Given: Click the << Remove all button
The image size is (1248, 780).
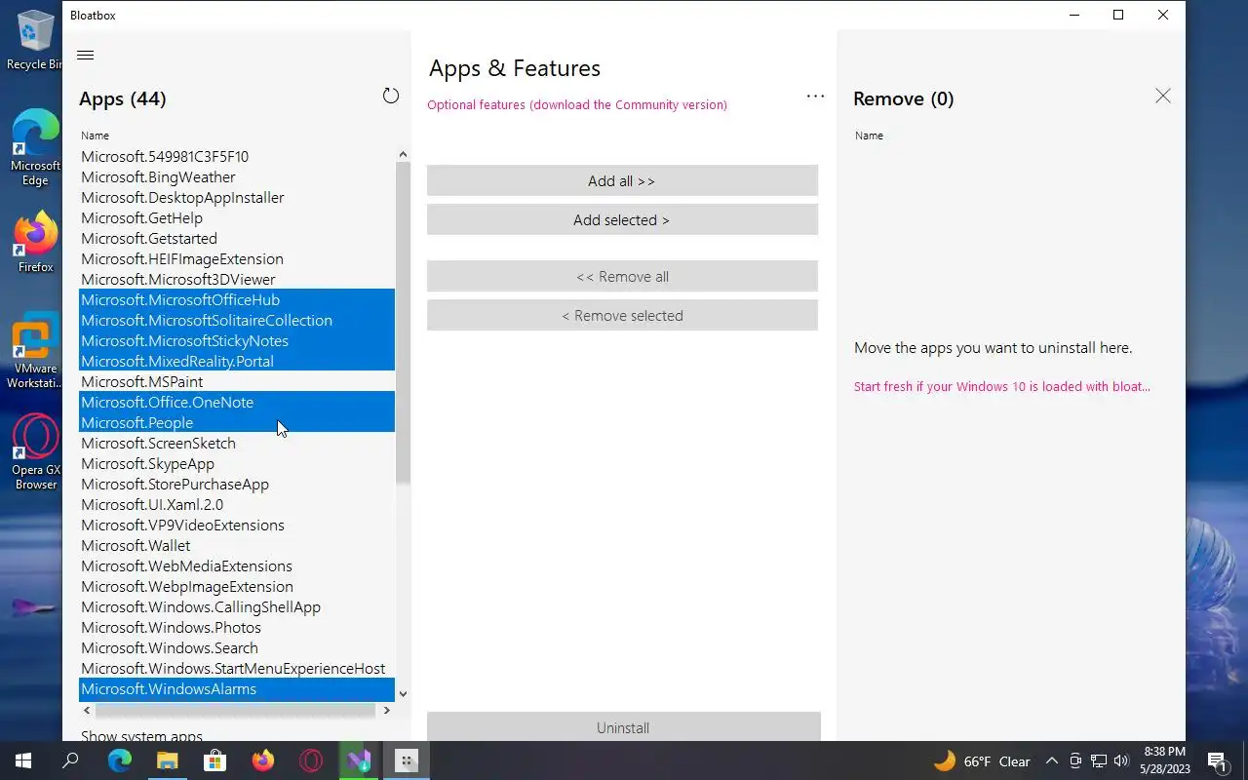Looking at the screenshot, I should click(x=622, y=276).
